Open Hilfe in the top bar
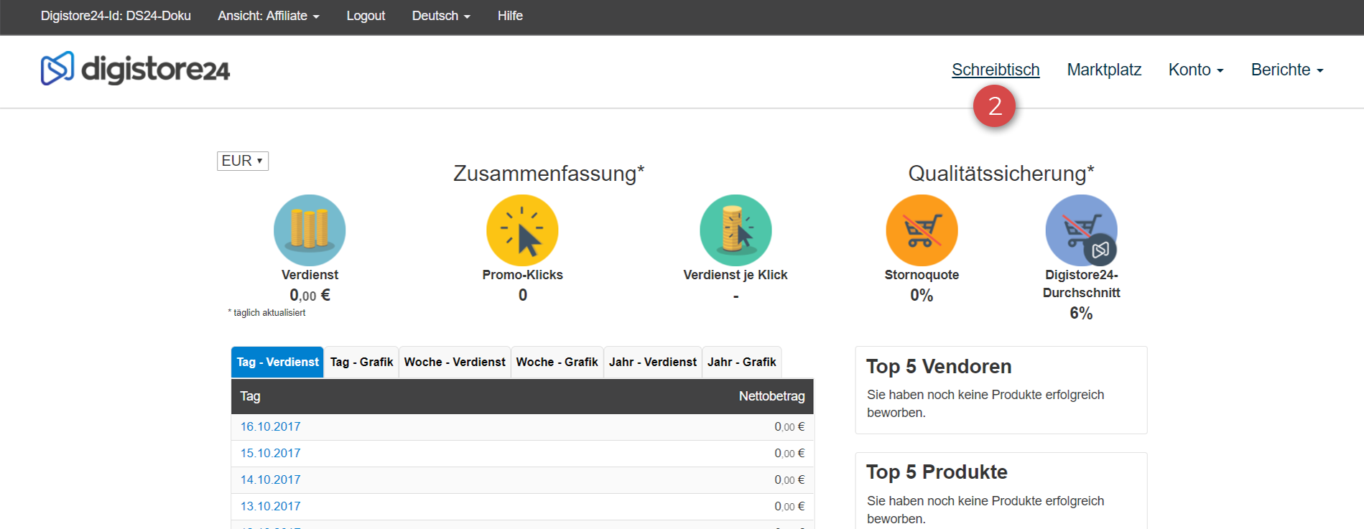This screenshot has width=1364, height=529. coord(510,16)
